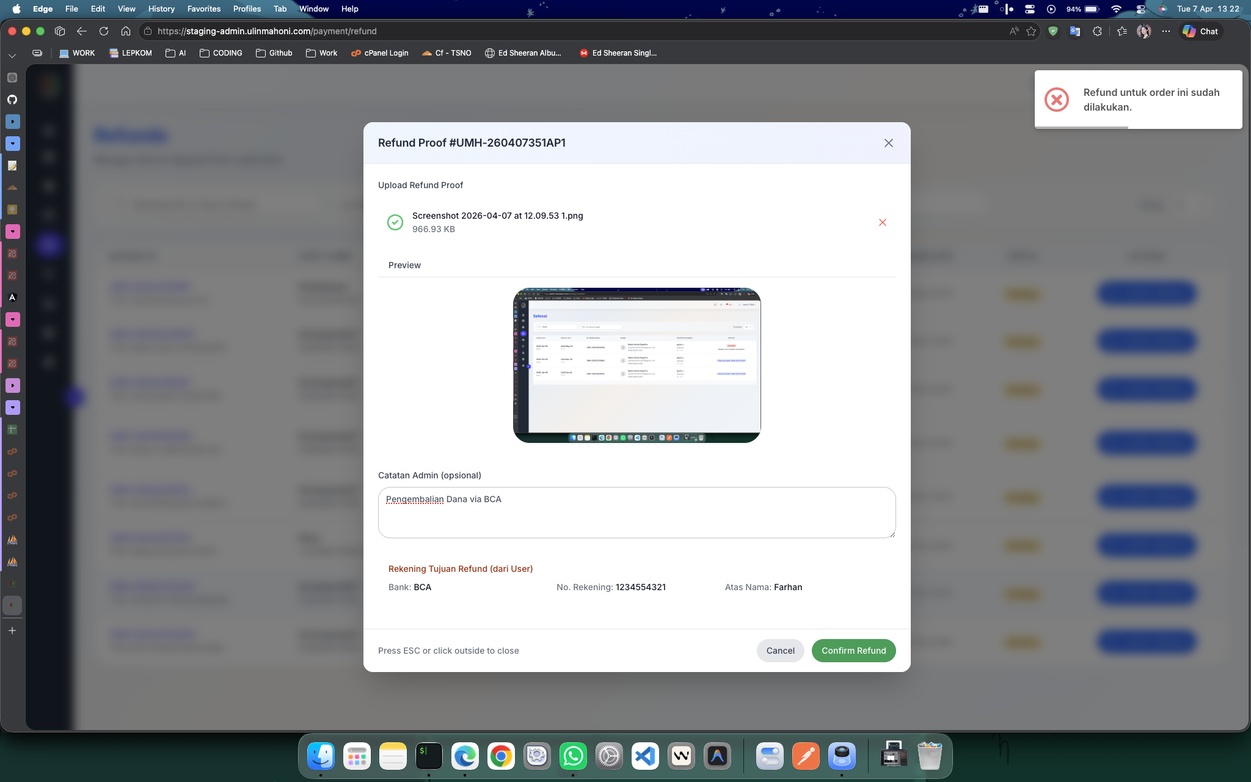The width and height of the screenshot is (1251, 782).
Task: Open the History menu
Action: coord(161,9)
